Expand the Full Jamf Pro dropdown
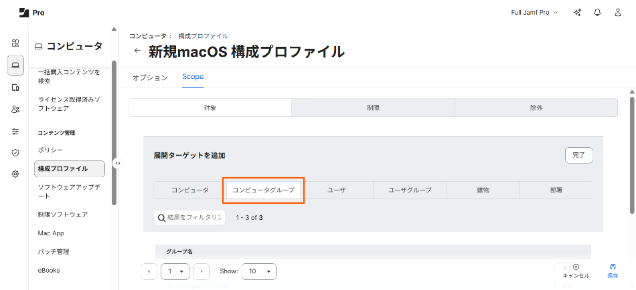This screenshot has height=290, width=636. [534, 13]
